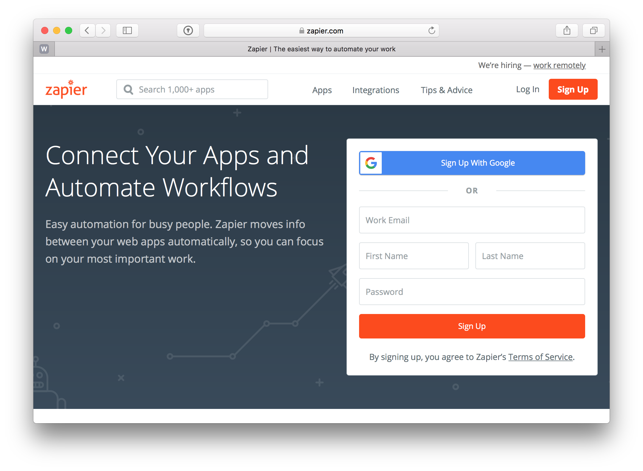Image resolution: width=643 pixels, height=471 pixels.
Task: Open Tips & Advice menu item
Action: point(446,90)
